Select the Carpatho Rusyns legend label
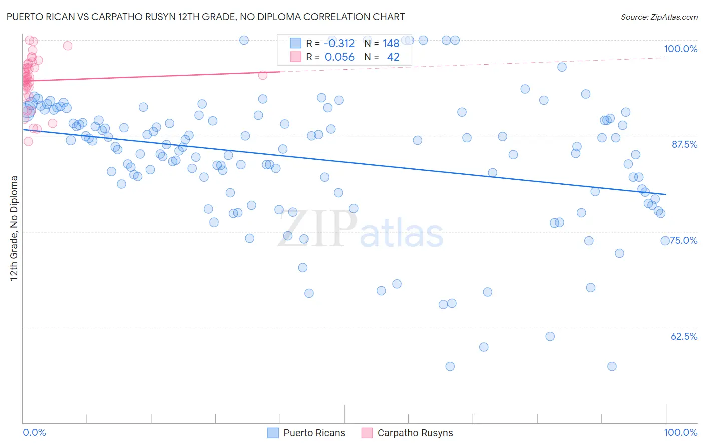The height and width of the screenshot is (447, 704). coord(415,433)
